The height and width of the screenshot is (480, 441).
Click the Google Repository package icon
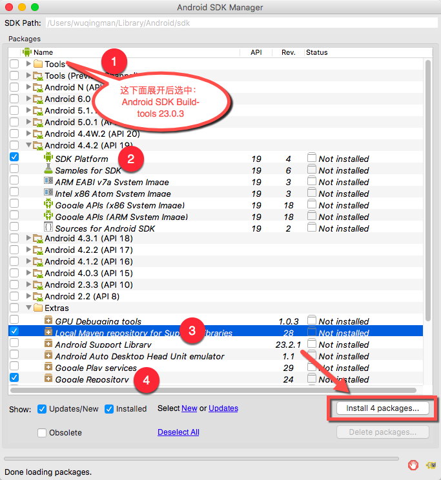click(48, 378)
